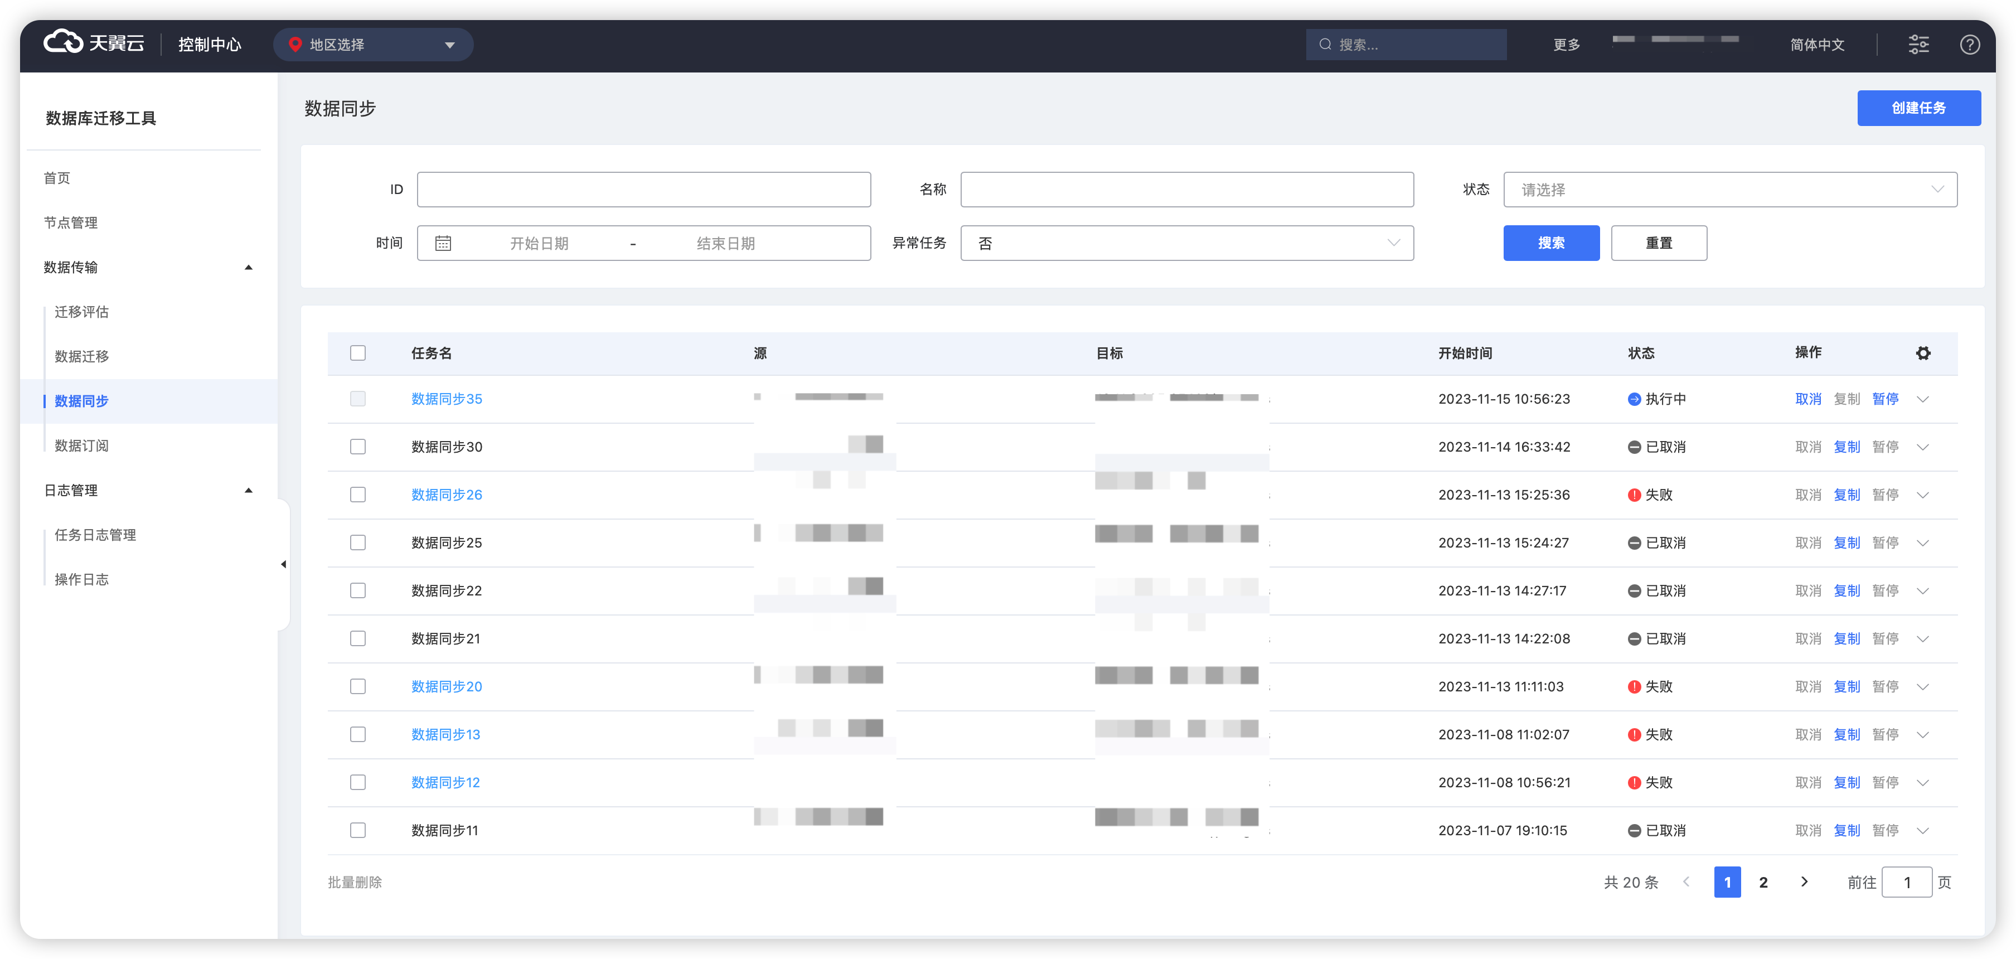Open the help question mark icon
Viewport: 2016px width, 959px height.
[1969, 45]
